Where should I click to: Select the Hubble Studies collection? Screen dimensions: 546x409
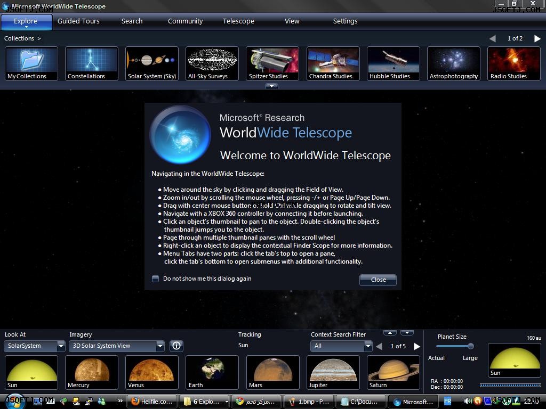pos(393,64)
